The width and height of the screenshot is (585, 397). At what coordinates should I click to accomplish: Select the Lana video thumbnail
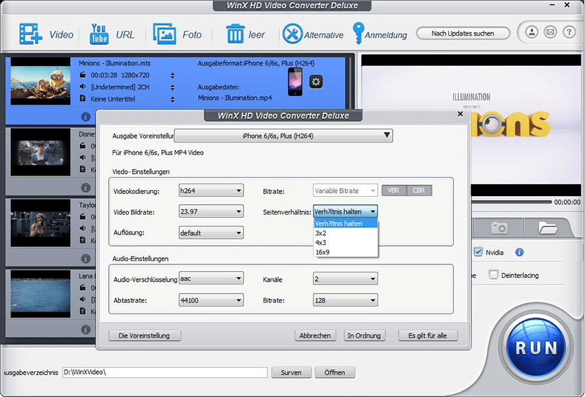[40, 294]
